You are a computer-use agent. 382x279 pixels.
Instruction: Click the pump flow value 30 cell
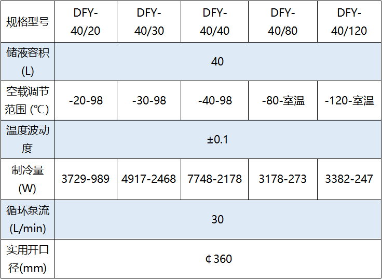pyautogui.click(x=217, y=219)
